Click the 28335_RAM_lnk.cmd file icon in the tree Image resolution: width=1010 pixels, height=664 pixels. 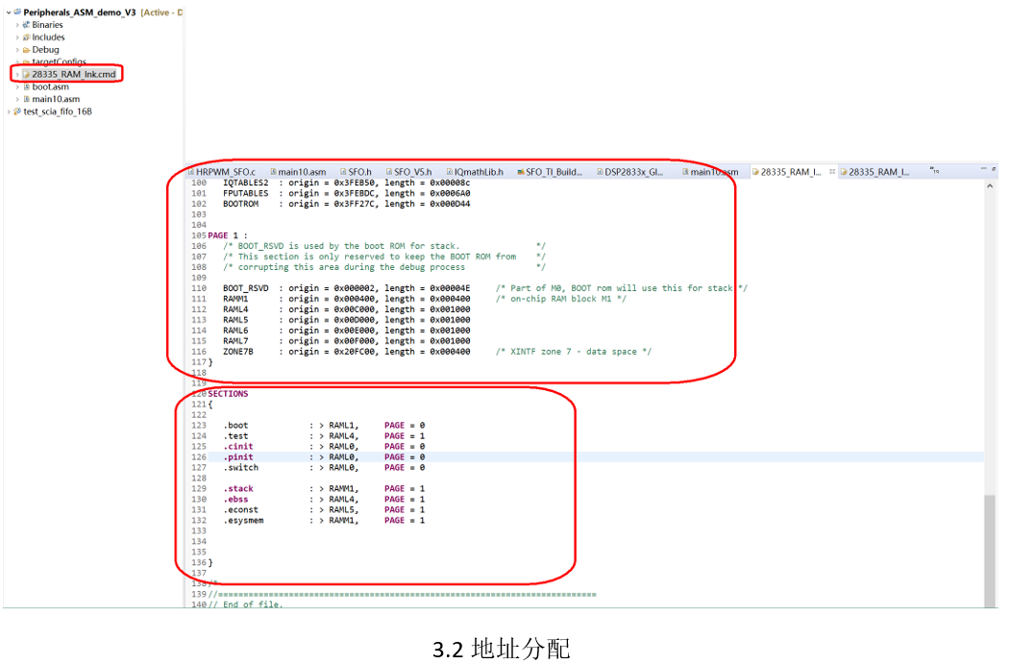(26, 74)
